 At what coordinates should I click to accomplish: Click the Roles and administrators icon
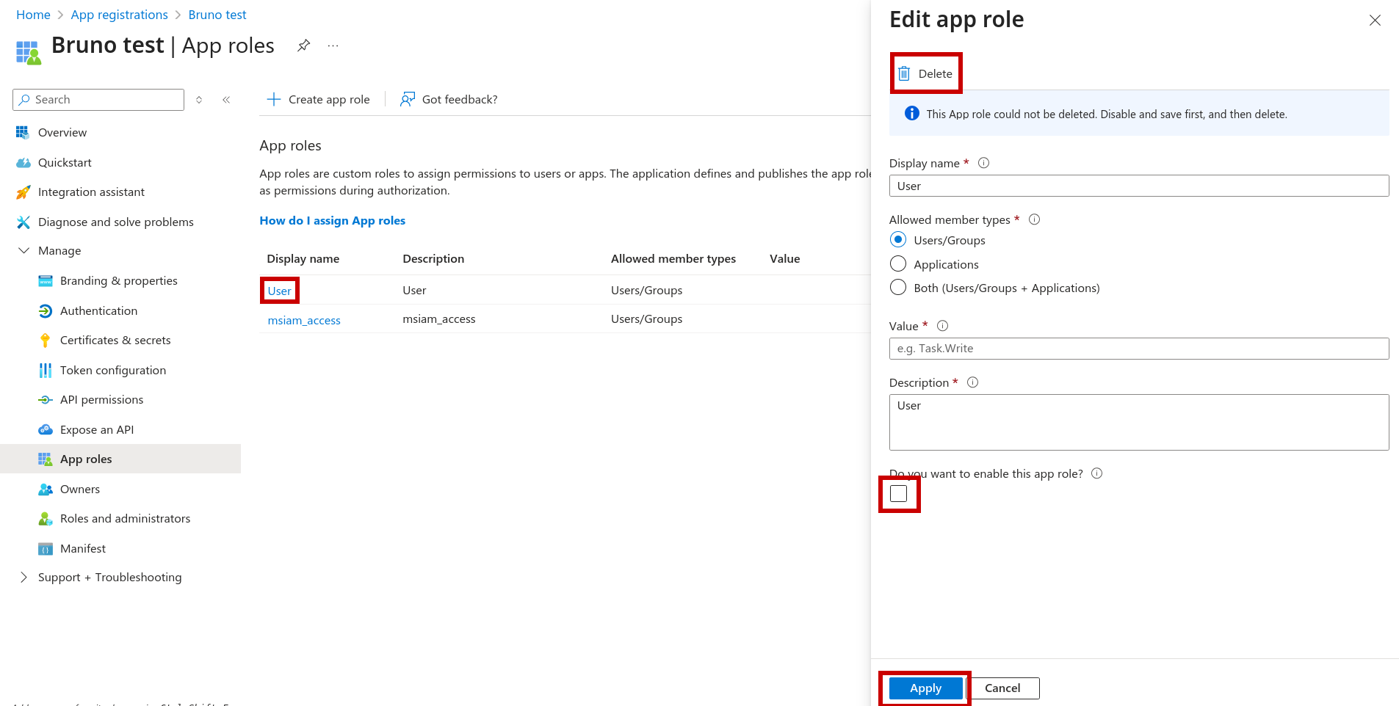45,519
